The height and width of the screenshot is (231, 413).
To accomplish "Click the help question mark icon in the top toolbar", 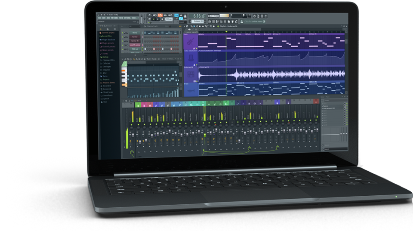I will 265,16.
